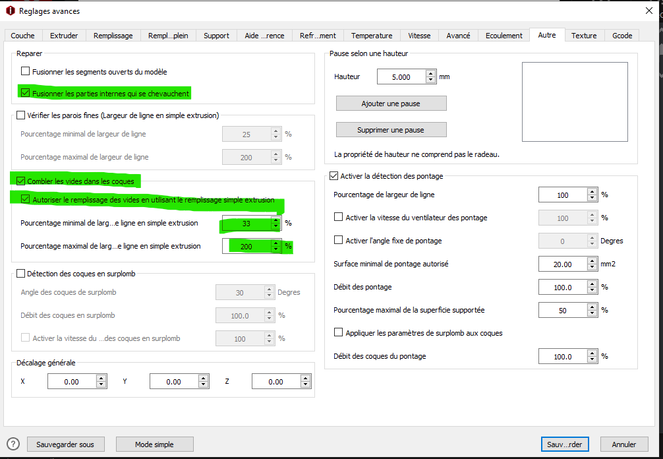
Task: Increase minimal simple extrusion percentage (33)
Action: (x=275, y=220)
